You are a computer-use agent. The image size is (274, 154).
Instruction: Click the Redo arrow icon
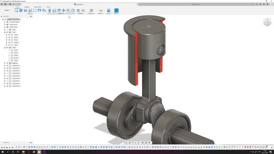coord(18,4)
